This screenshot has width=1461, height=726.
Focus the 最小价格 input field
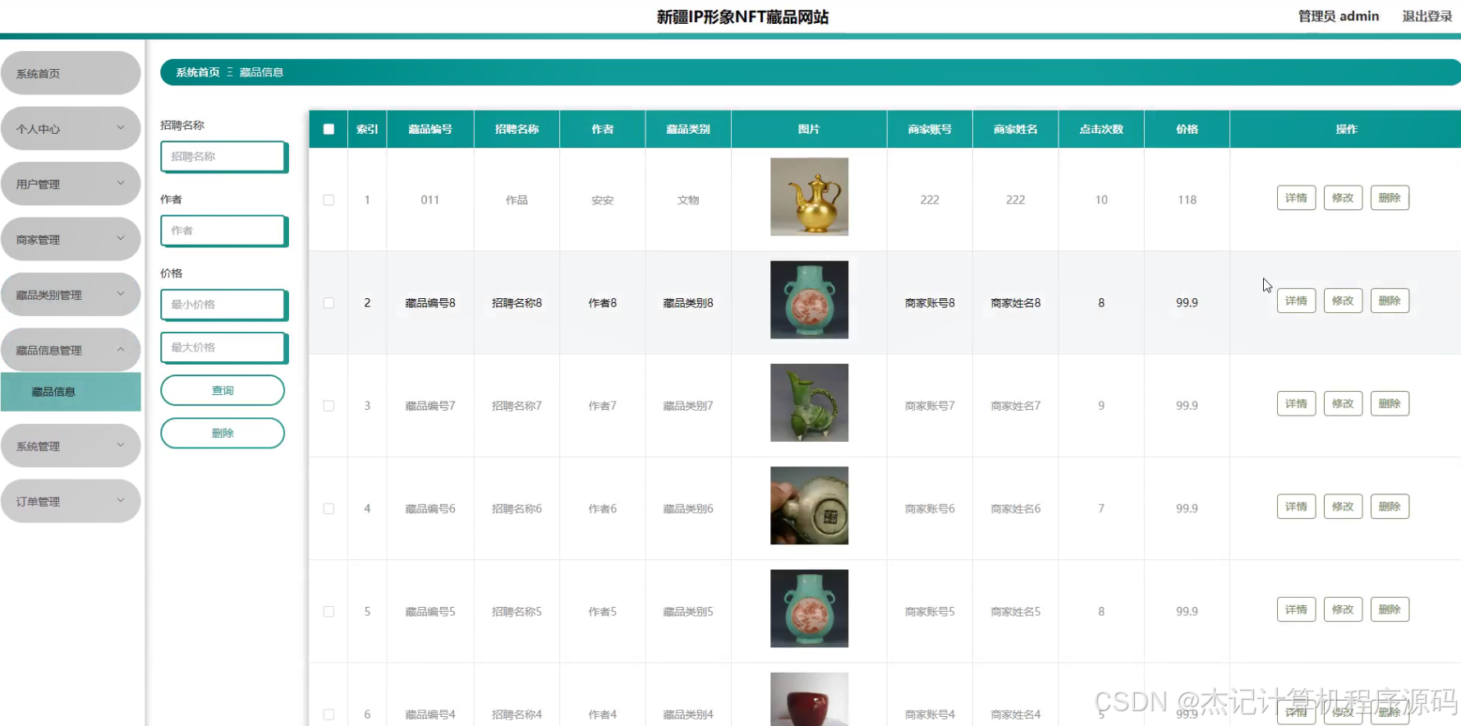(x=224, y=304)
